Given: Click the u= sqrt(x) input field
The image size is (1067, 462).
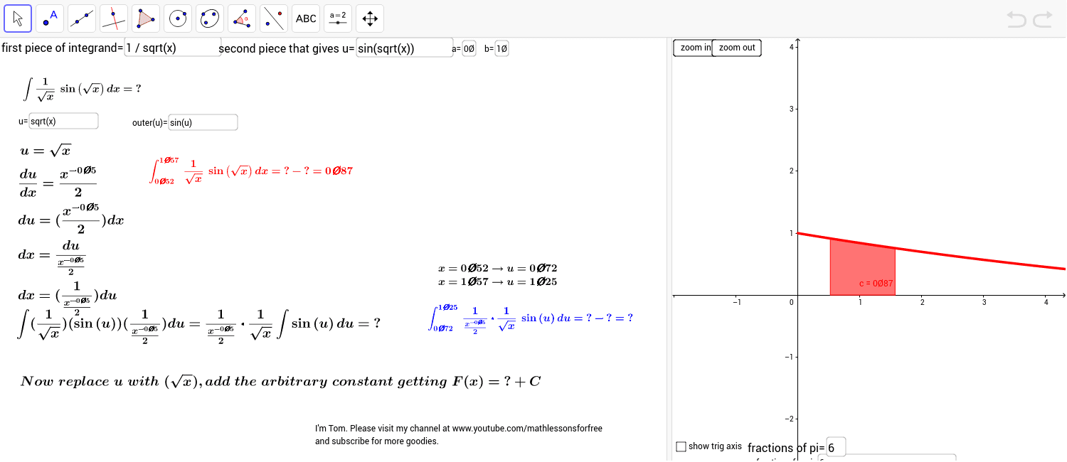Looking at the screenshot, I should coord(63,122).
